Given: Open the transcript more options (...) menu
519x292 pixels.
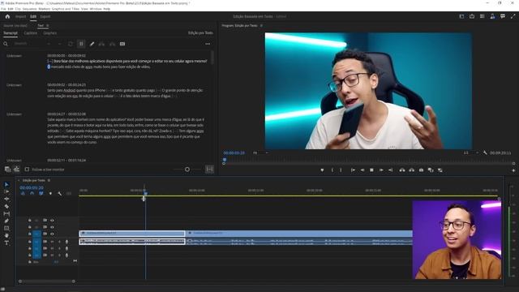Looking at the screenshot, I should (x=208, y=44).
